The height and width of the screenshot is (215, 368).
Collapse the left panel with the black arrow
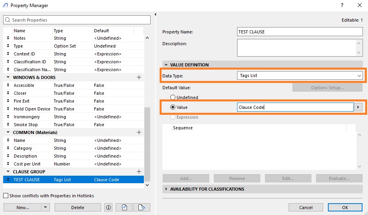pos(155,15)
